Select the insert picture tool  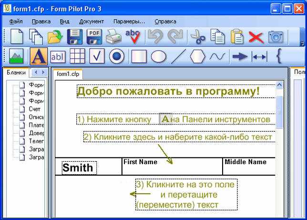pos(16,56)
